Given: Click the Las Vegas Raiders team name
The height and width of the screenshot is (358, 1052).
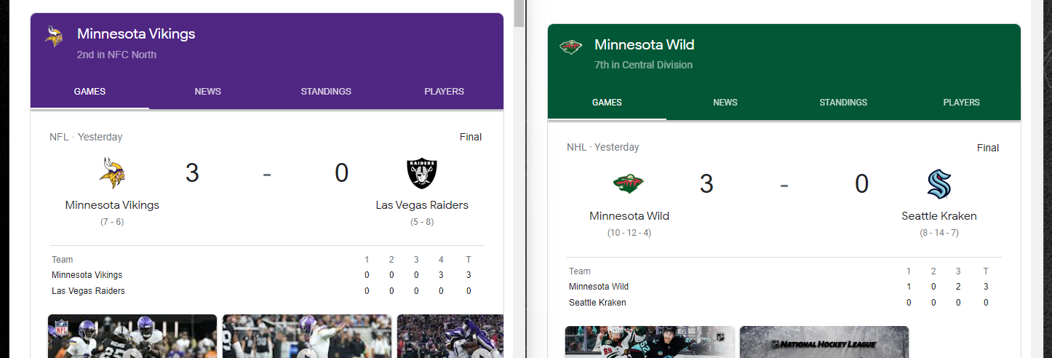Looking at the screenshot, I should click(x=422, y=205).
